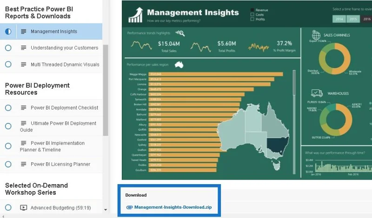Click the $15.04M Total Sales card
Screen dimensions: 372x218
click(169, 46)
